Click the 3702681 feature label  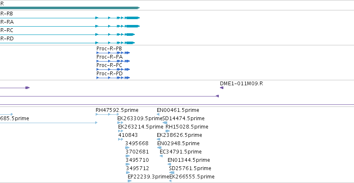tap(137, 152)
